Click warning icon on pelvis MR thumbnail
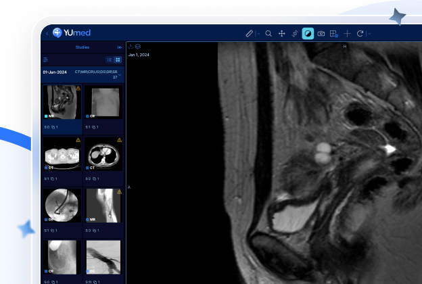The image size is (422, 284). pyautogui.click(x=78, y=89)
